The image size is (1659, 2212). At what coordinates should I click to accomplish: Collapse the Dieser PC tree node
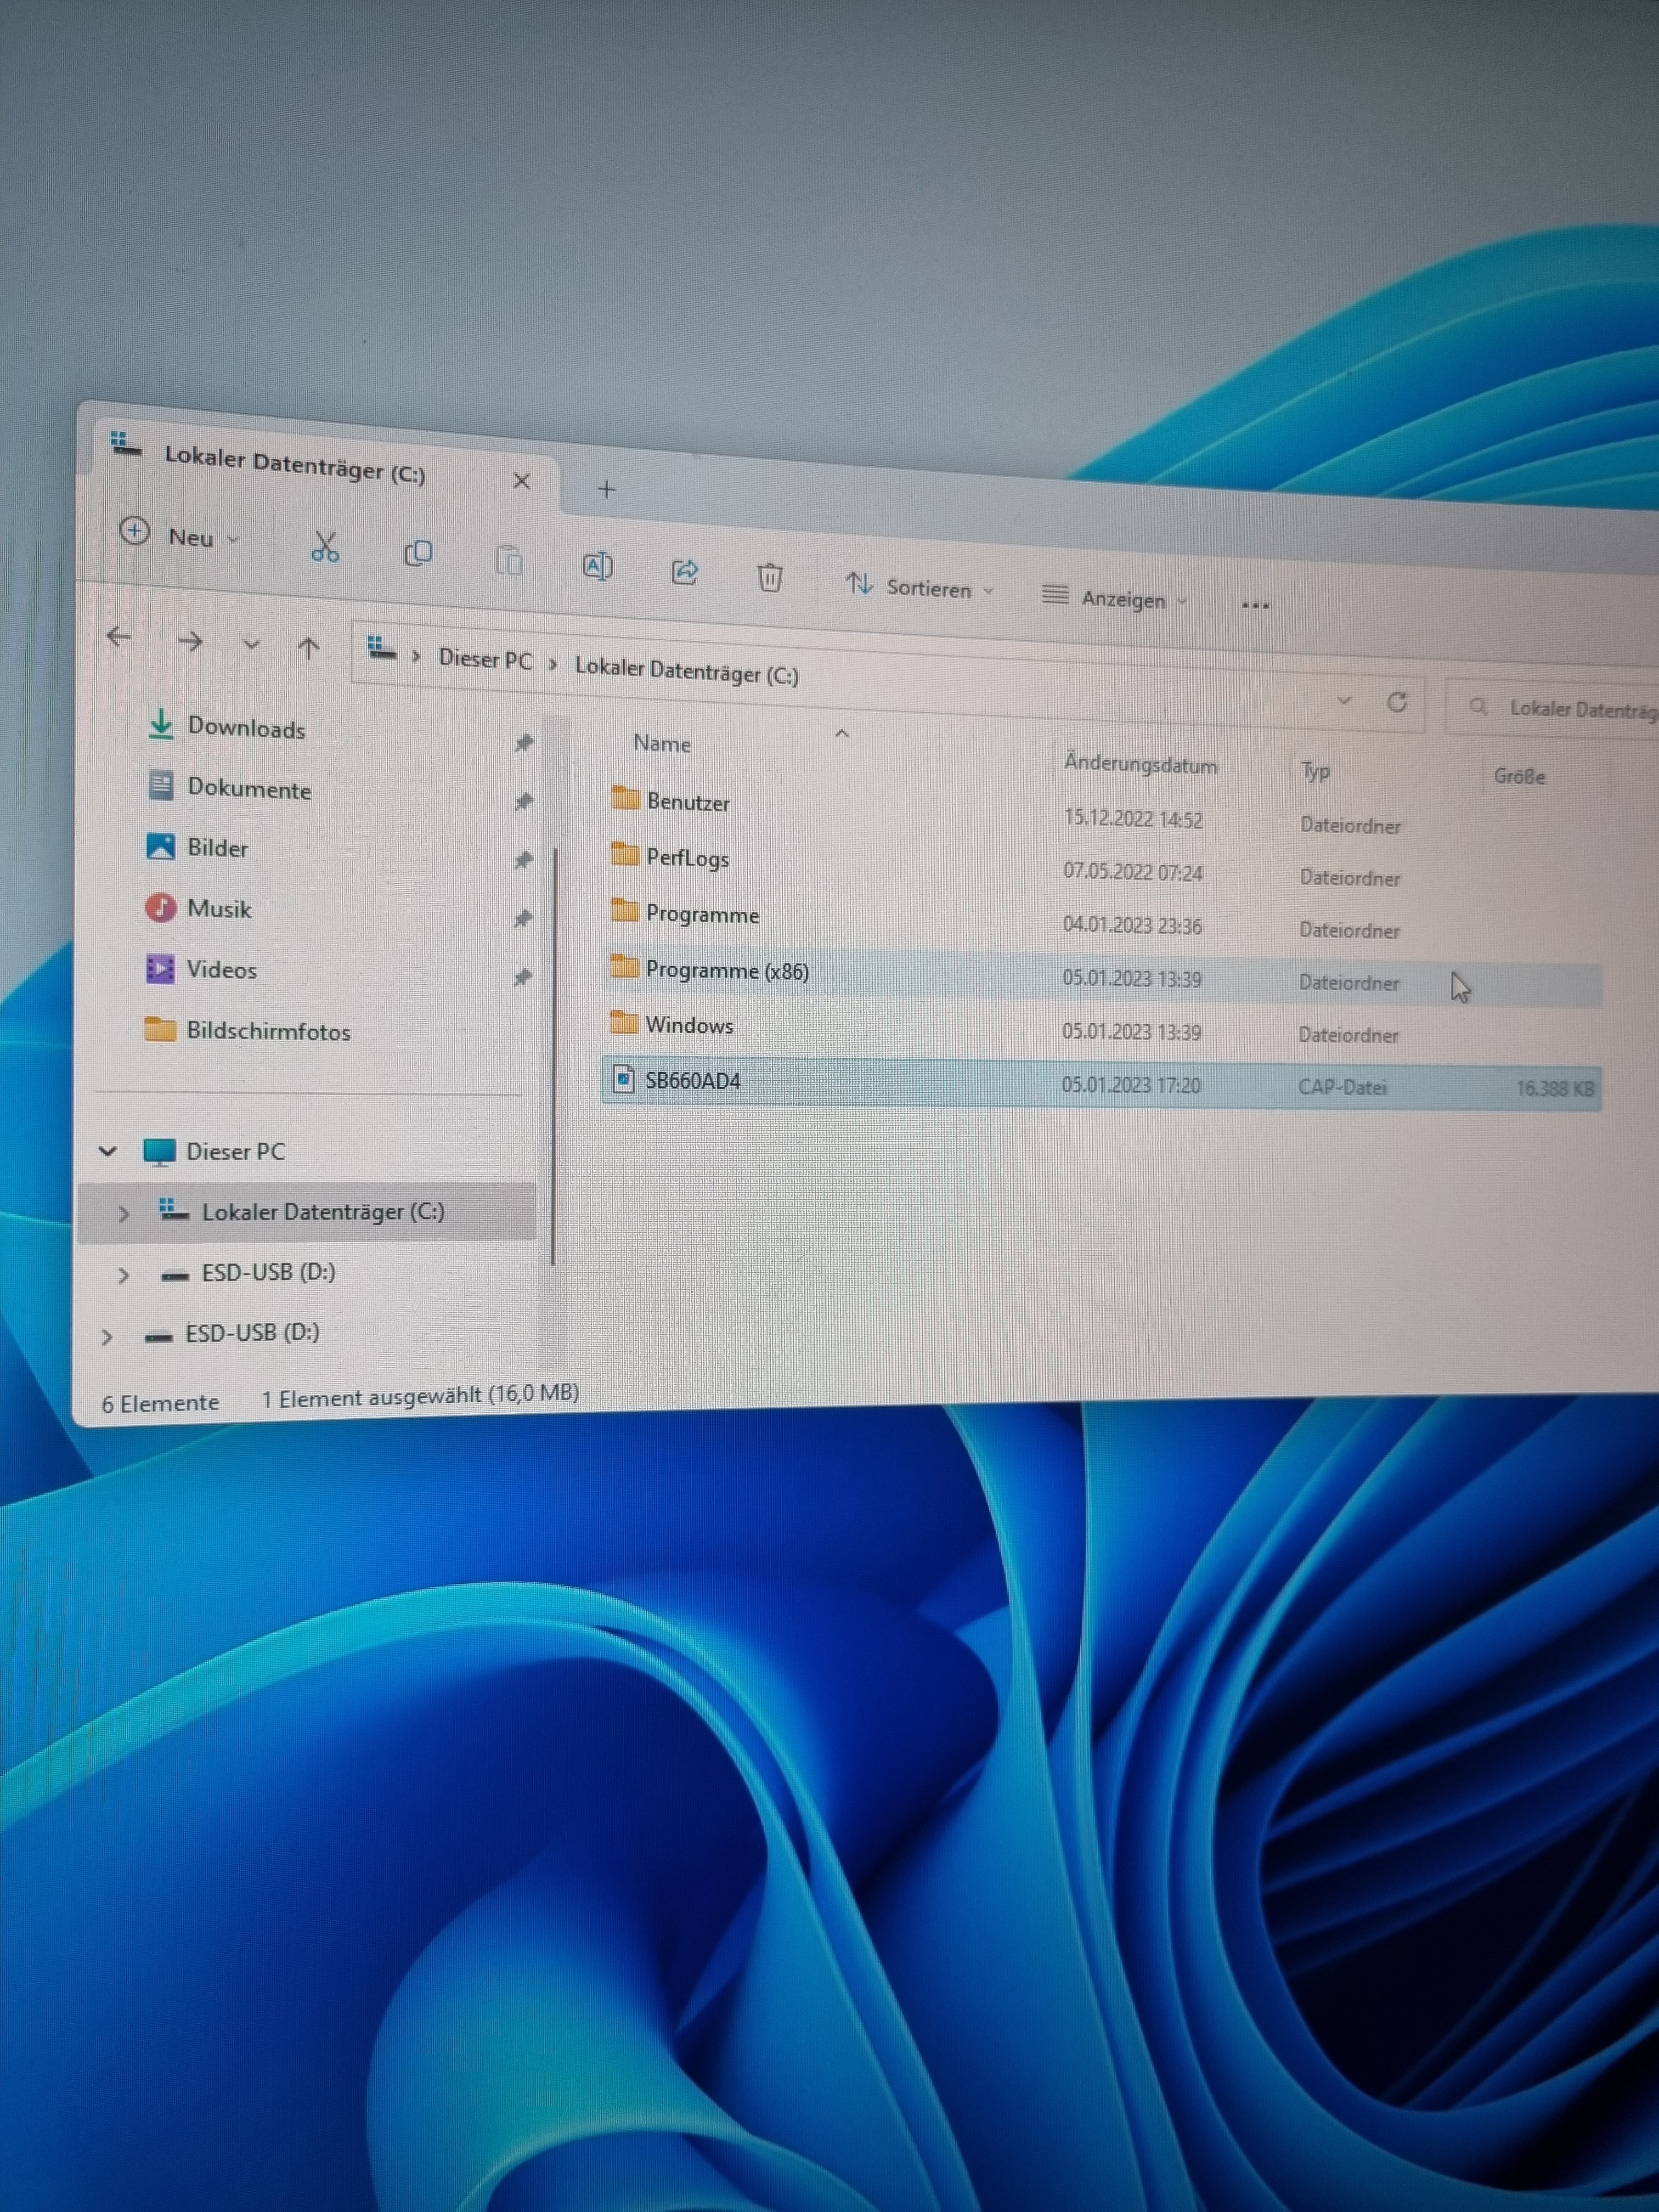(108, 1151)
